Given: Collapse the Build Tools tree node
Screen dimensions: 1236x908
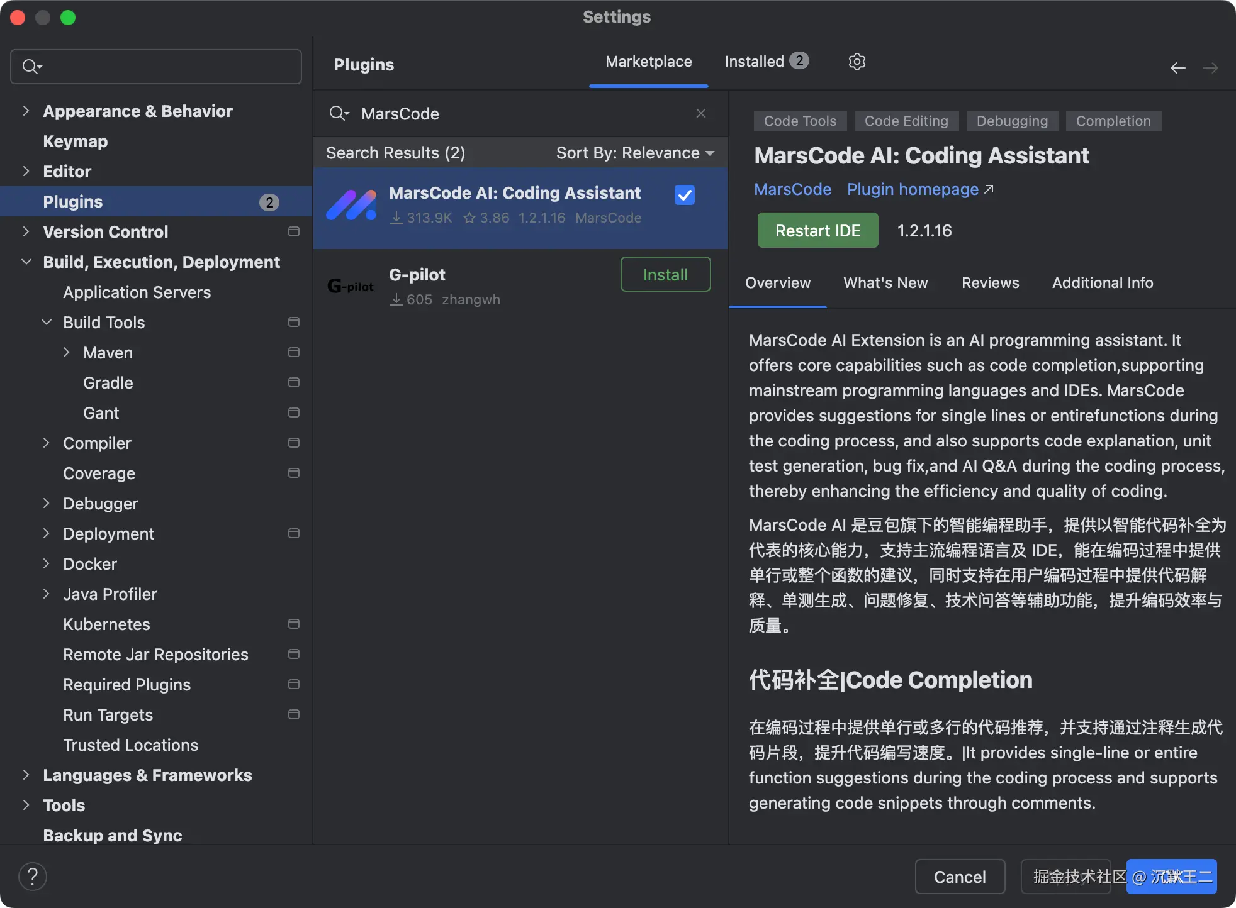Looking at the screenshot, I should click(47, 322).
